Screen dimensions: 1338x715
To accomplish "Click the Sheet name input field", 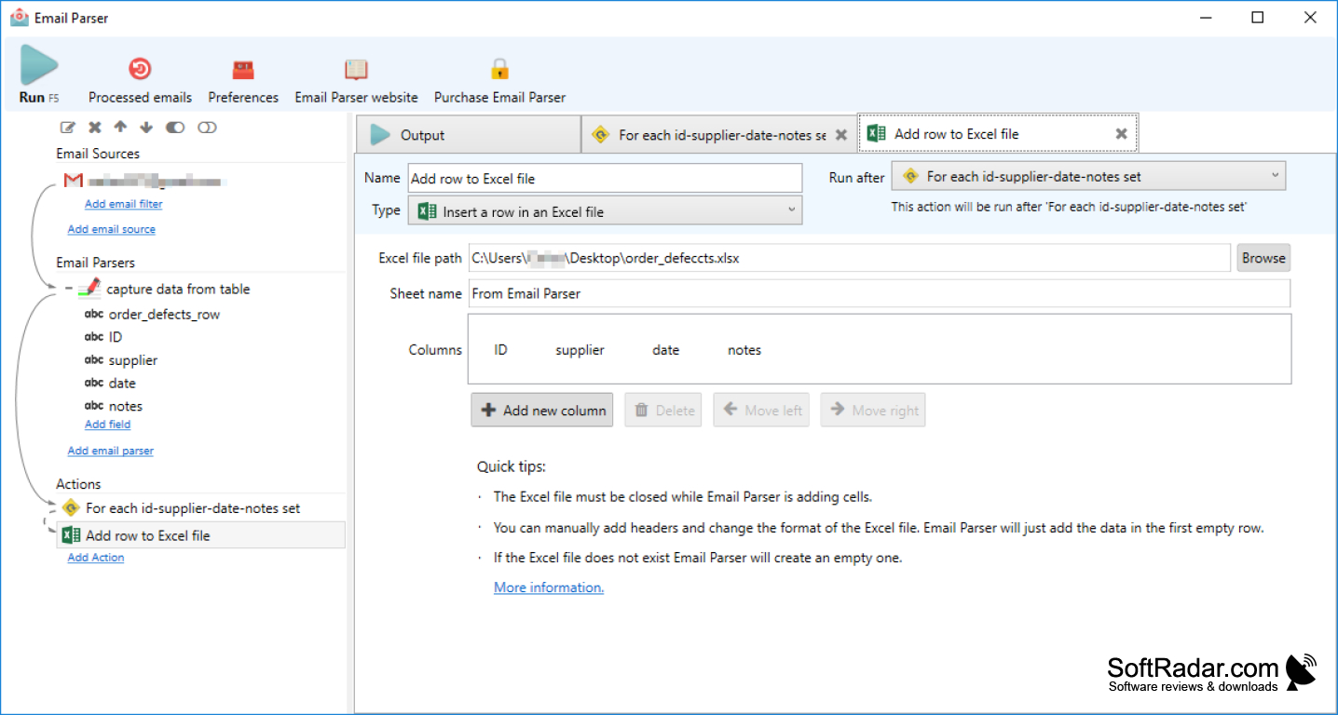I will pos(879,293).
